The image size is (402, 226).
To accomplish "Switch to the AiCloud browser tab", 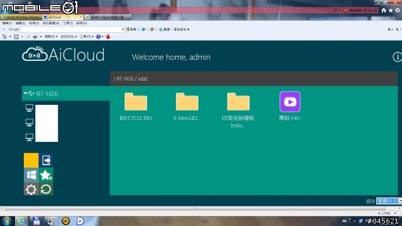I will coord(63,17).
